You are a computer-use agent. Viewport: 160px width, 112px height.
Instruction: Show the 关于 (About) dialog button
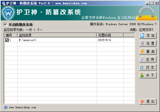pyautogui.click(x=148, y=75)
